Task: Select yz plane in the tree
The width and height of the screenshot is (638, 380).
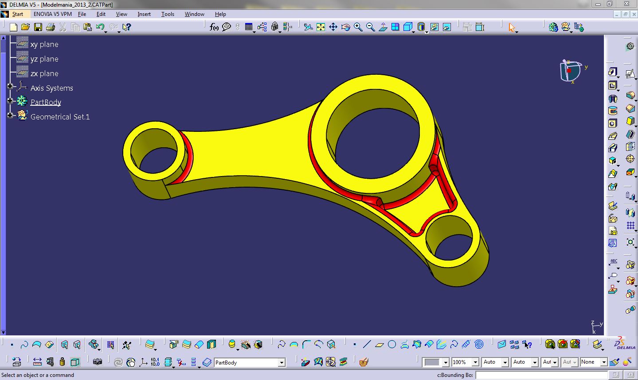Action: click(x=44, y=59)
